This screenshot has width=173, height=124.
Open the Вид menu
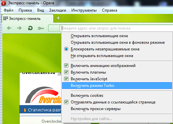[x=41, y=10]
